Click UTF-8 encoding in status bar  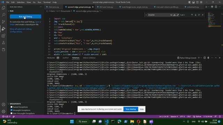pos(182,117)
